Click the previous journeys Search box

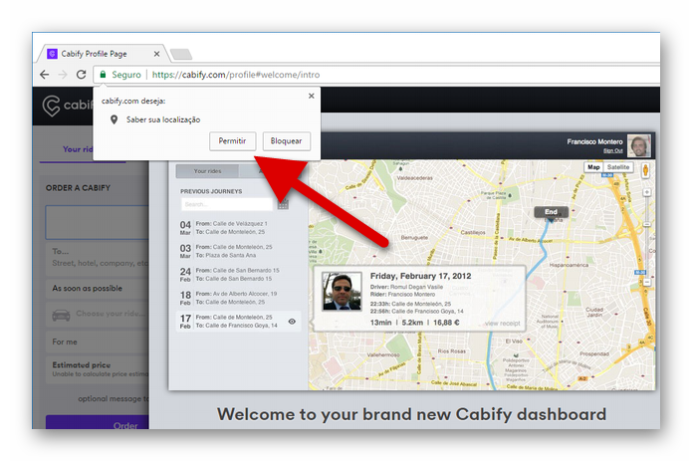coord(227,204)
